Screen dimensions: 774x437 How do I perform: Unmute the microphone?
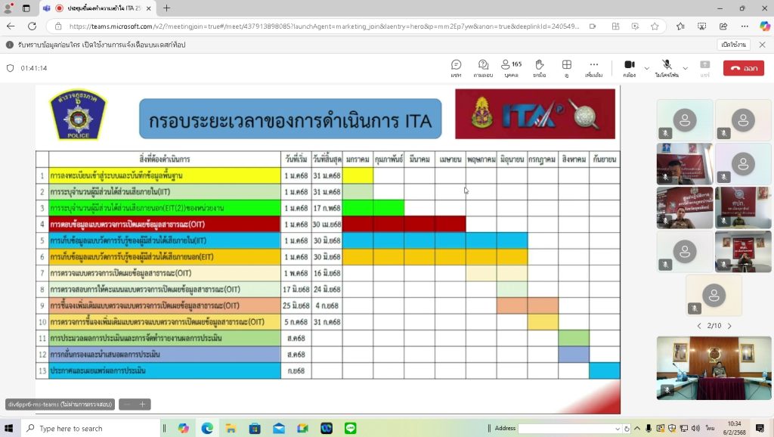(x=667, y=68)
